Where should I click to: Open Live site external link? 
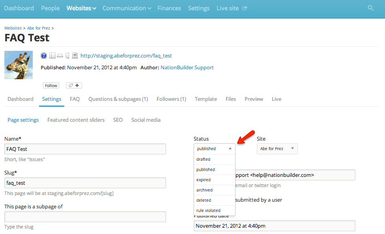tap(232, 8)
